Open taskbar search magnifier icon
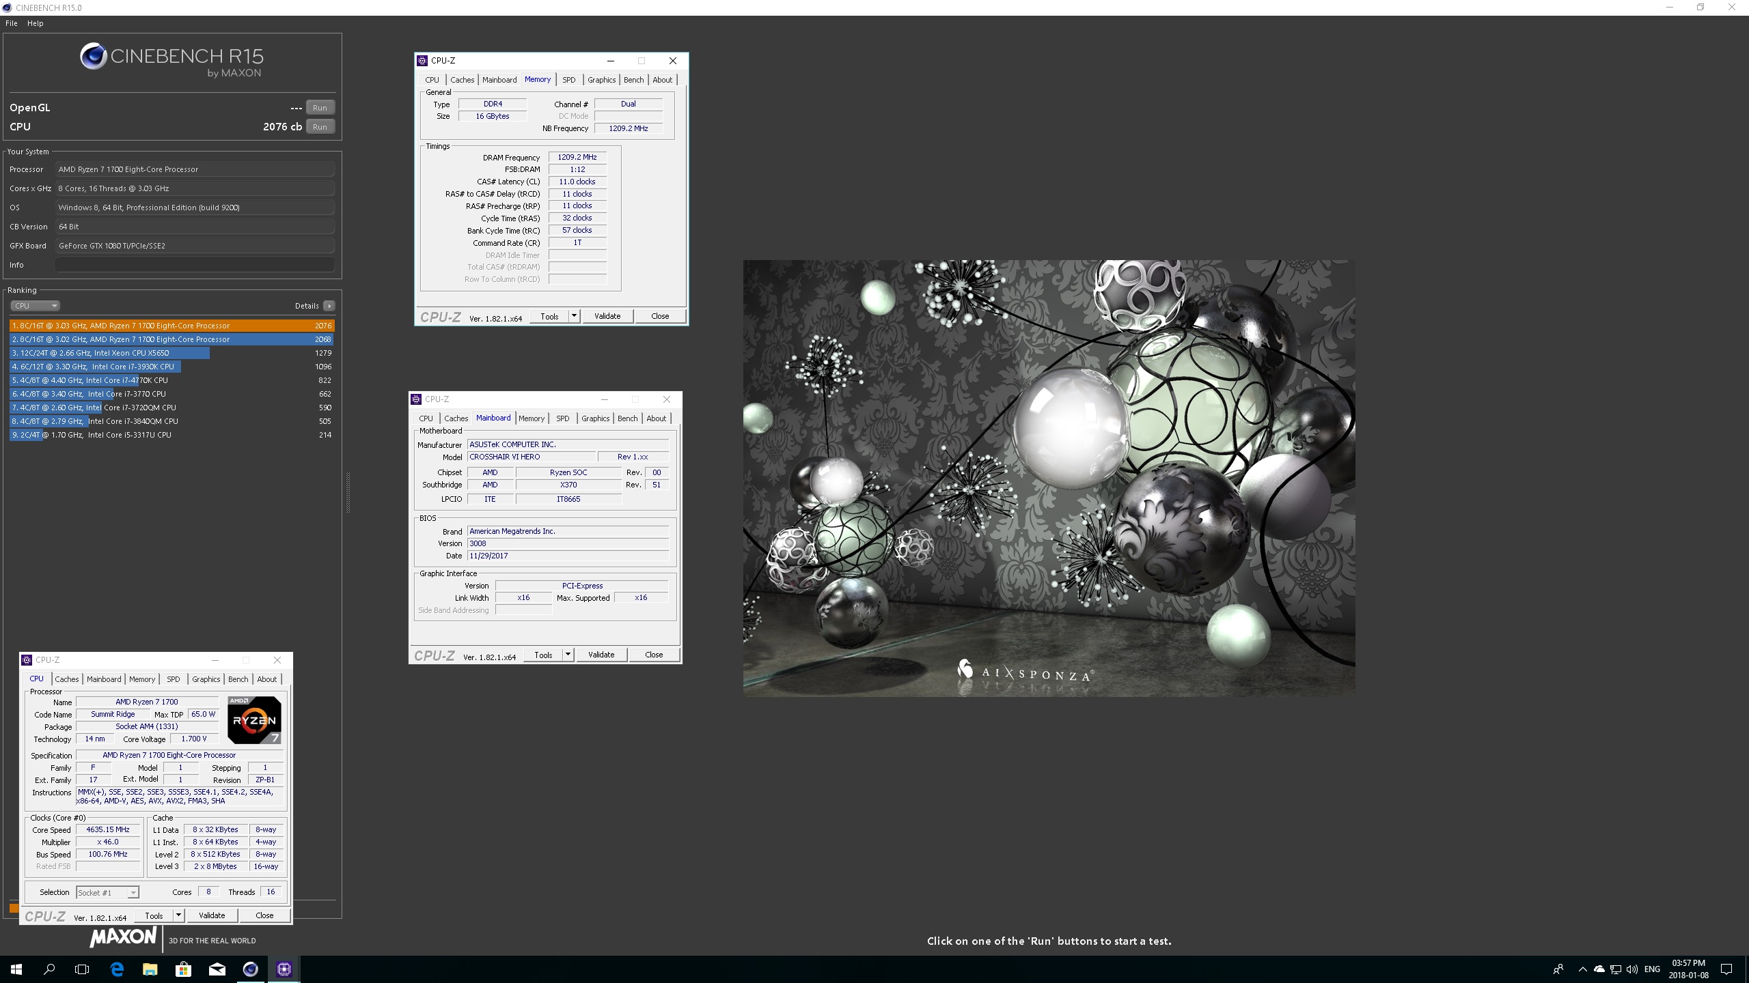Viewport: 1749px width, 983px height. coord(49,969)
